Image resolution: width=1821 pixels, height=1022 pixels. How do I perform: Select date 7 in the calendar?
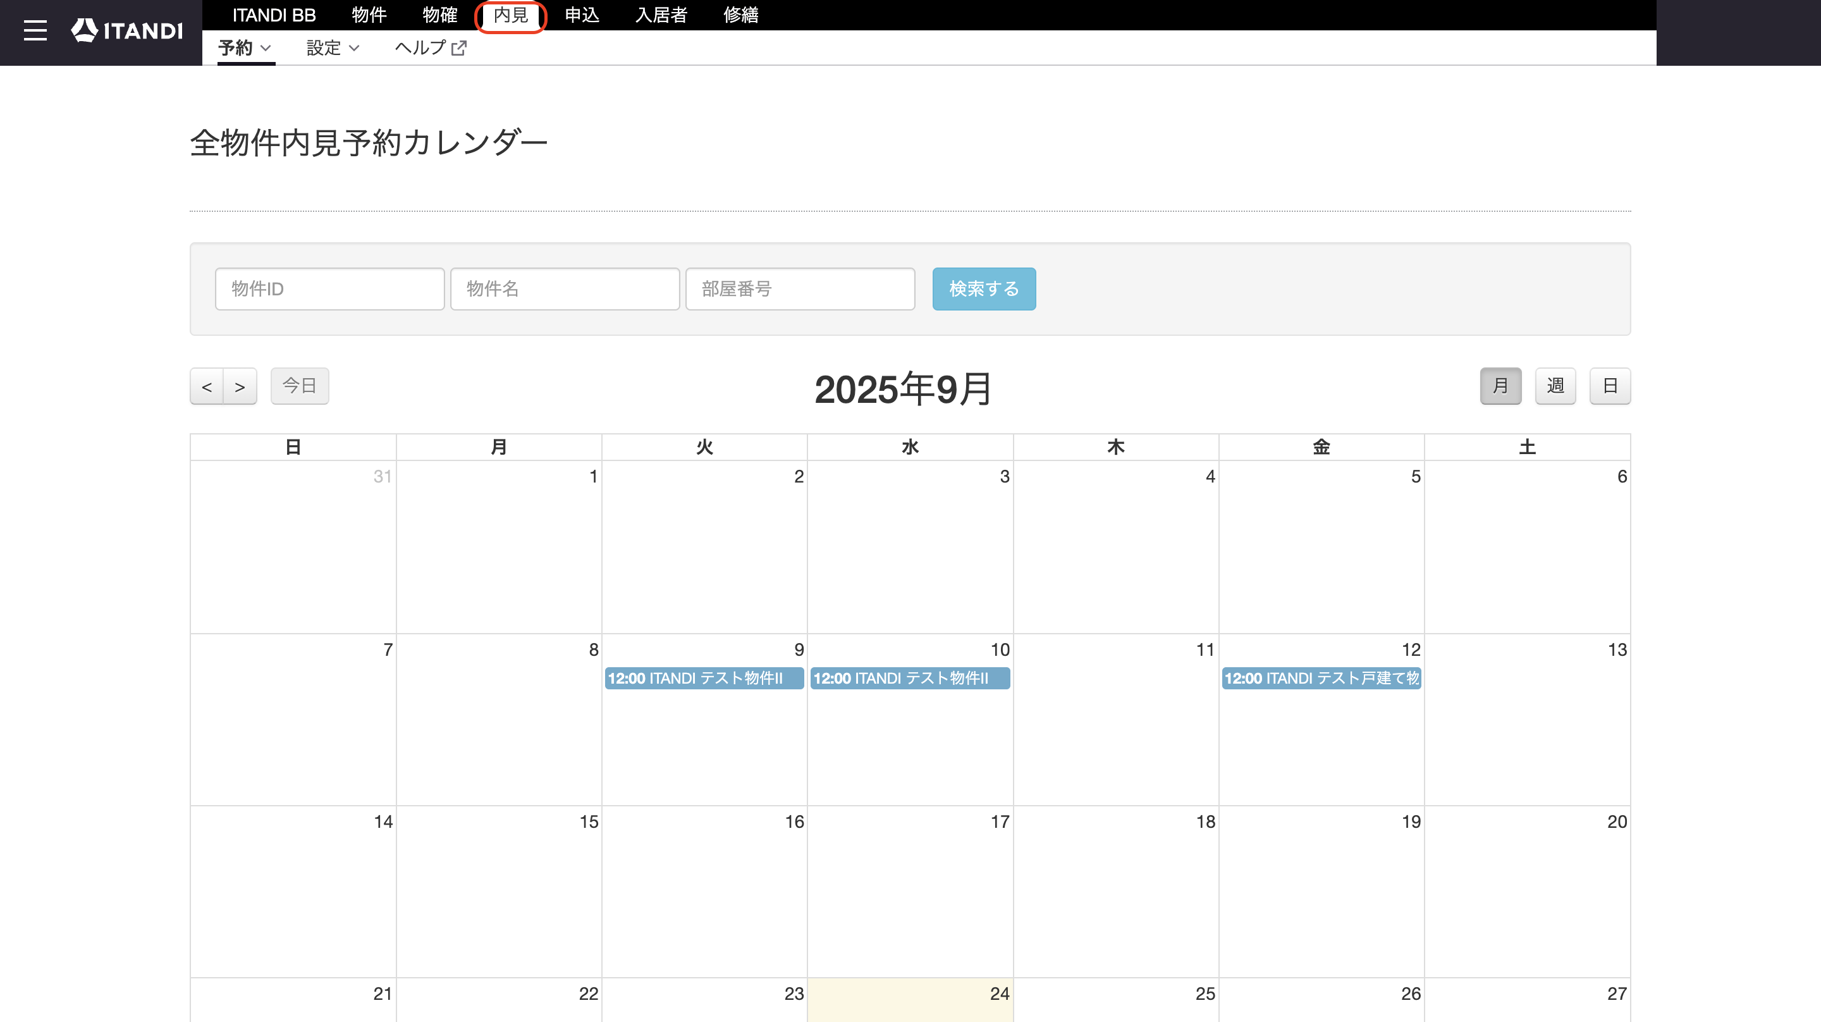388,650
